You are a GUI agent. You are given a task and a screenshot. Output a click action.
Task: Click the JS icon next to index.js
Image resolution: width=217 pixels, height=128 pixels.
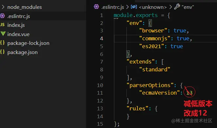coord(2,25)
